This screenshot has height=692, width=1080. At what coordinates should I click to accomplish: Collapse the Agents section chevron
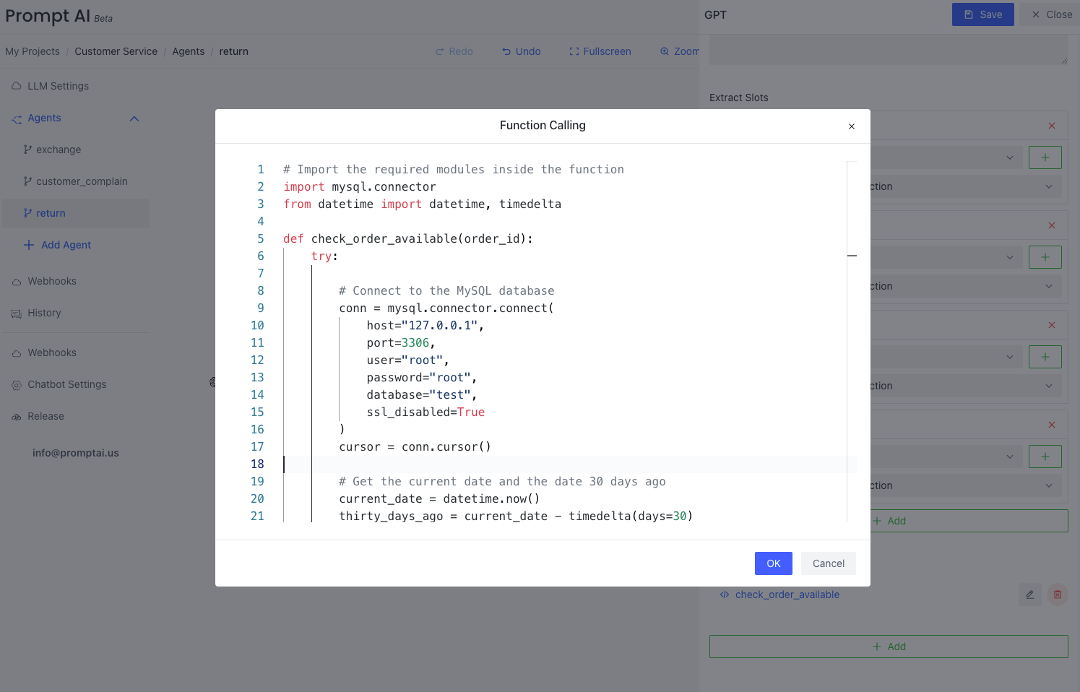click(x=134, y=118)
